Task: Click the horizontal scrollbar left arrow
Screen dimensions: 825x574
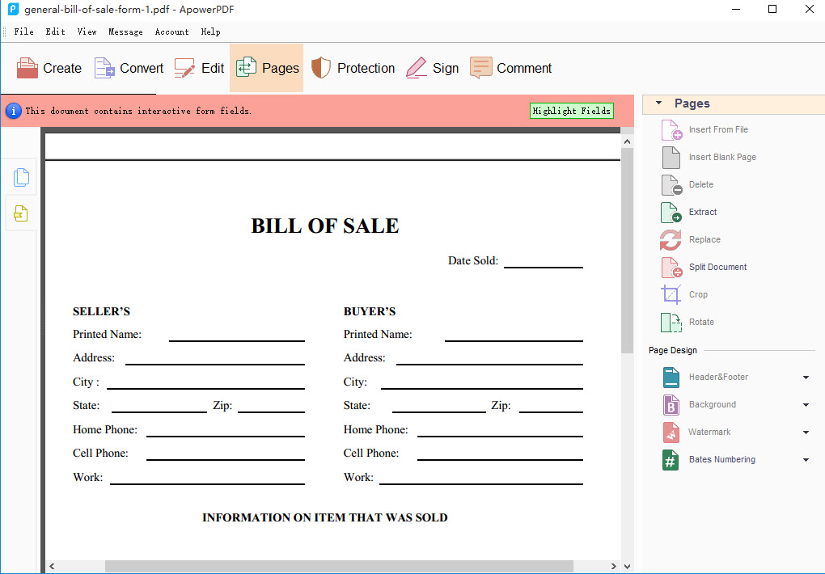Action: pos(52,566)
